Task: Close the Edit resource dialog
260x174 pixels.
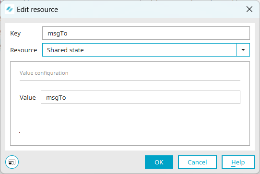Action: click(x=249, y=9)
